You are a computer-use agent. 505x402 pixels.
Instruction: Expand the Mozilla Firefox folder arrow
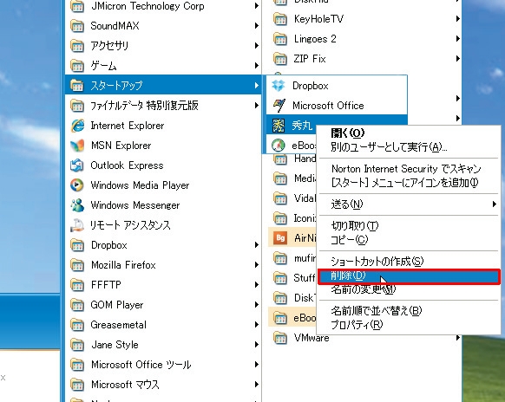(x=256, y=265)
